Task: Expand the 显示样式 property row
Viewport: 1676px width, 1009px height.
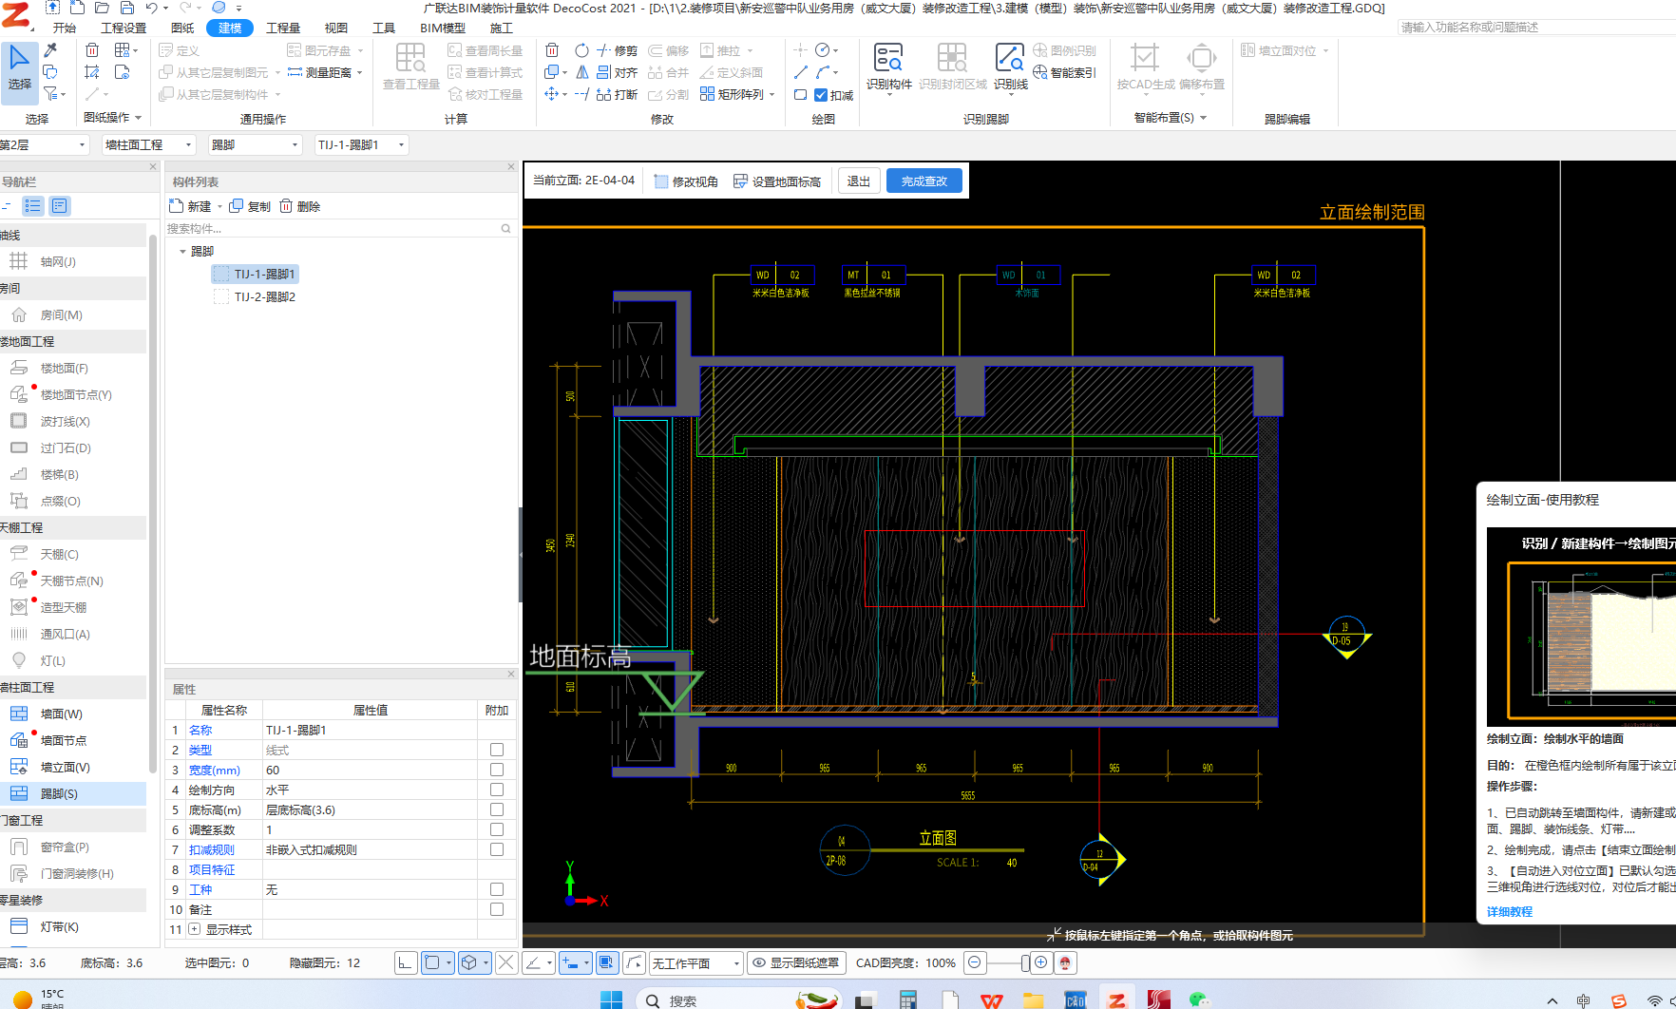Action: (195, 929)
